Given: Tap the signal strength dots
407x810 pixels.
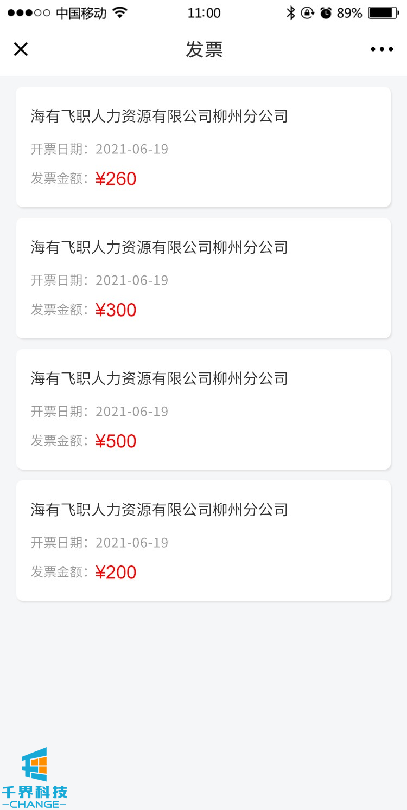Looking at the screenshot, I should point(29,13).
